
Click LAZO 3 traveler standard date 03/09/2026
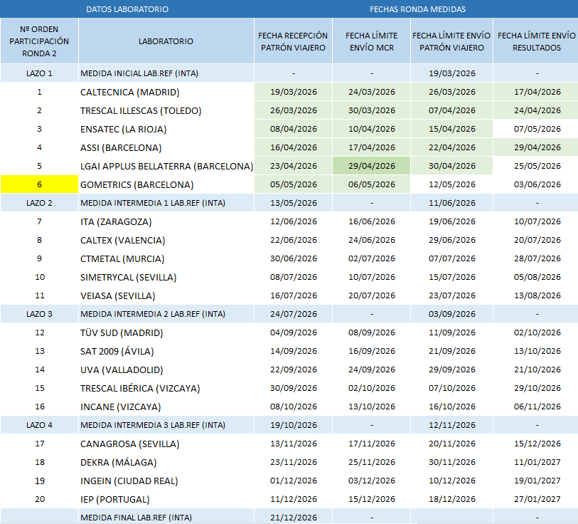(451, 314)
